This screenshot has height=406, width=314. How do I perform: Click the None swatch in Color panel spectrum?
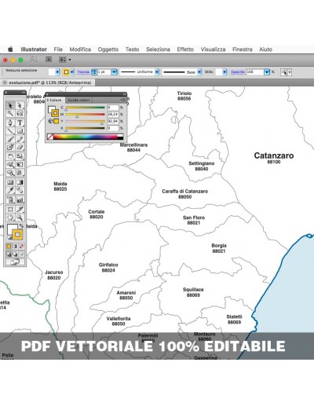[50, 137]
